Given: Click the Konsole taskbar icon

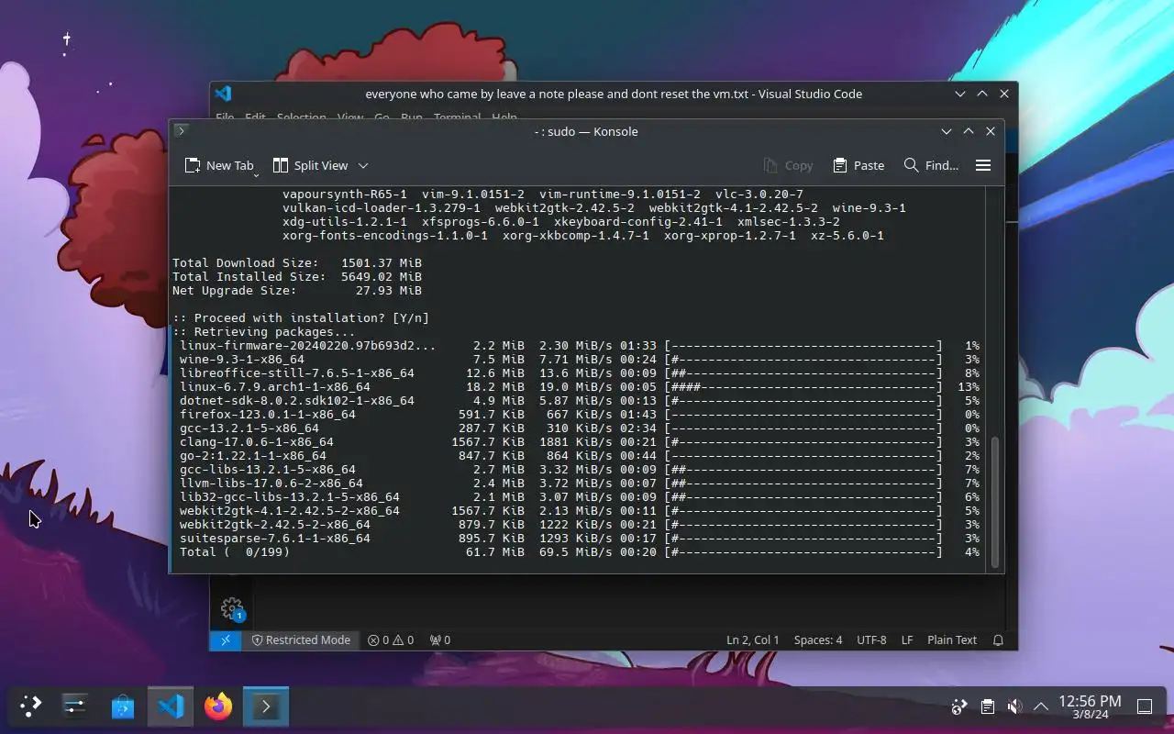Looking at the screenshot, I should click(x=266, y=706).
